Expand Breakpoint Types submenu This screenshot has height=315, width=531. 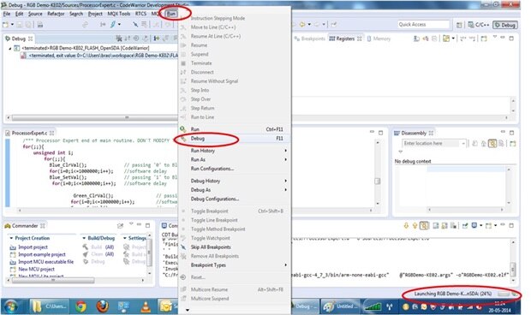(x=234, y=265)
